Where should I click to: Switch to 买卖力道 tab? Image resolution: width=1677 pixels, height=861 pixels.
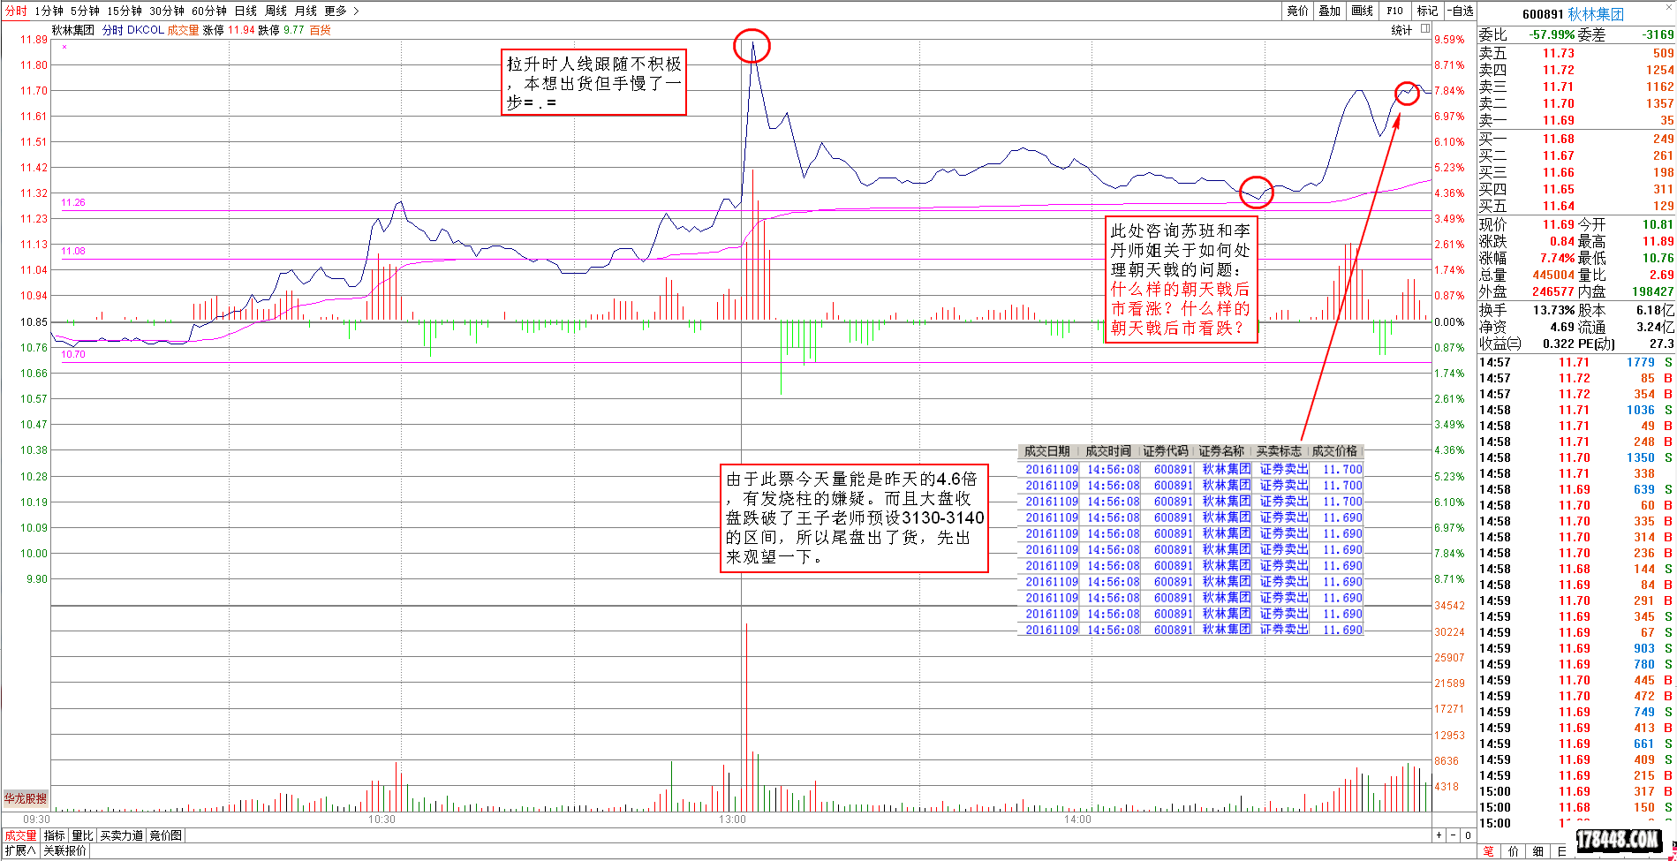point(121,835)
